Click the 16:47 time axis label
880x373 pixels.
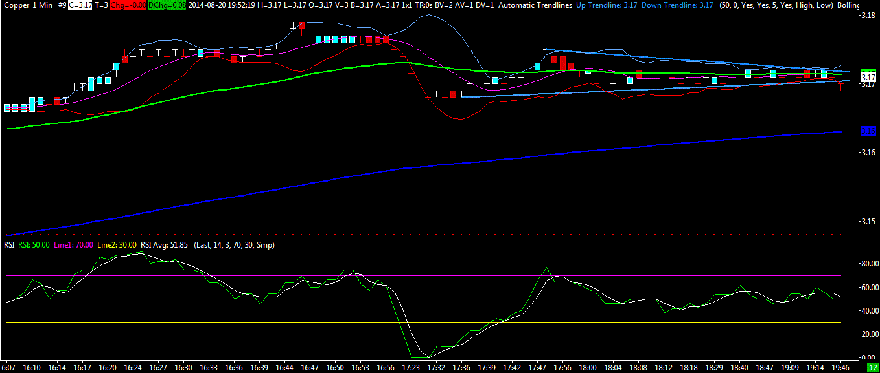[310, 367]
